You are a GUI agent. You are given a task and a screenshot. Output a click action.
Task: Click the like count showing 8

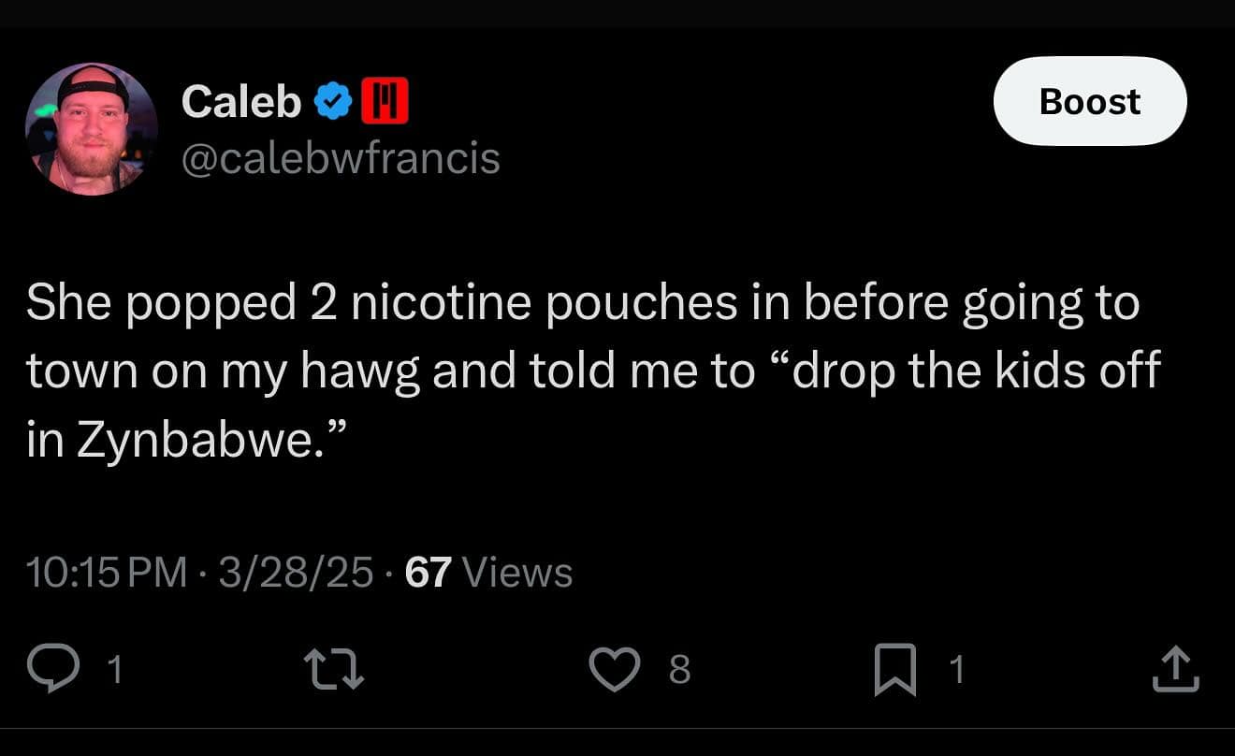[680, 670]
